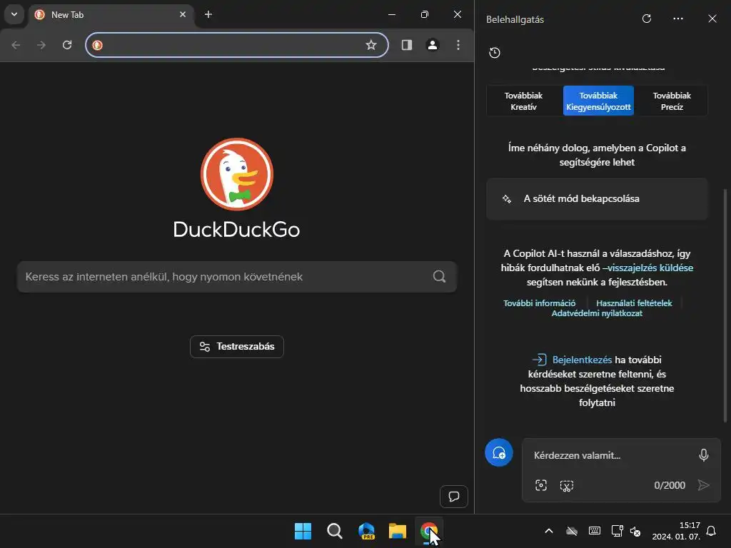Screen dimensions: 731x548
Task: Open network status tray icon
Action: [x=617, y=531]
